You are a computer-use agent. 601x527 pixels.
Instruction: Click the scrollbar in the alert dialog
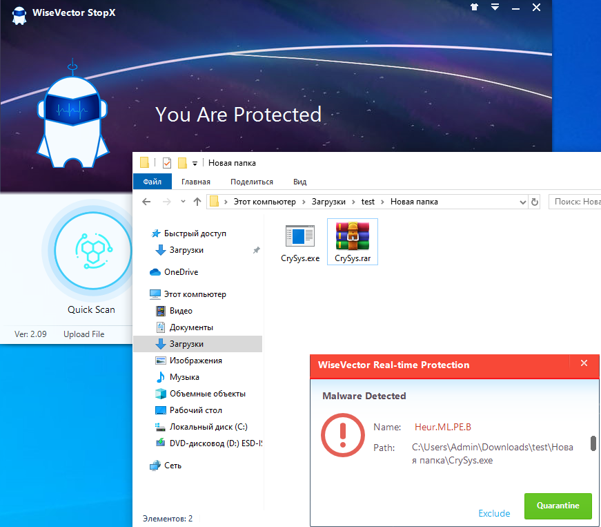pyautogui.click(x=593, y=443)
